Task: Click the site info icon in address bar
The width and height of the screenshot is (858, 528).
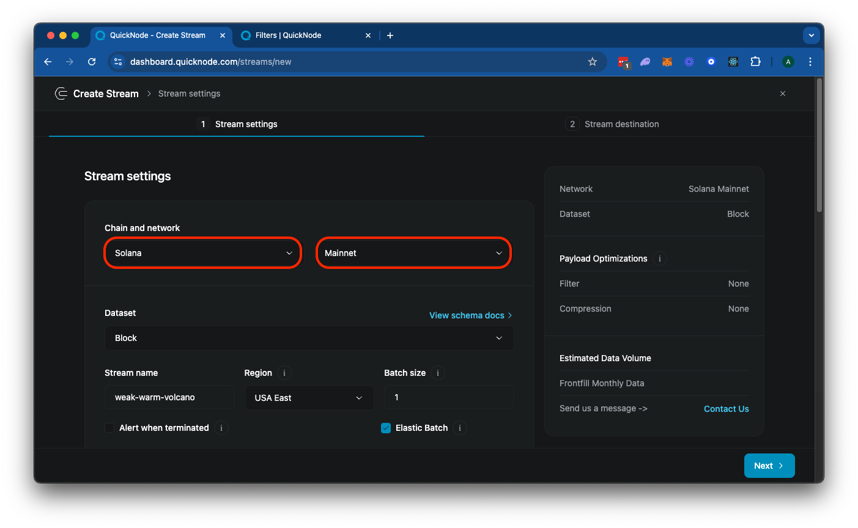Action: [x=119, y=62]
